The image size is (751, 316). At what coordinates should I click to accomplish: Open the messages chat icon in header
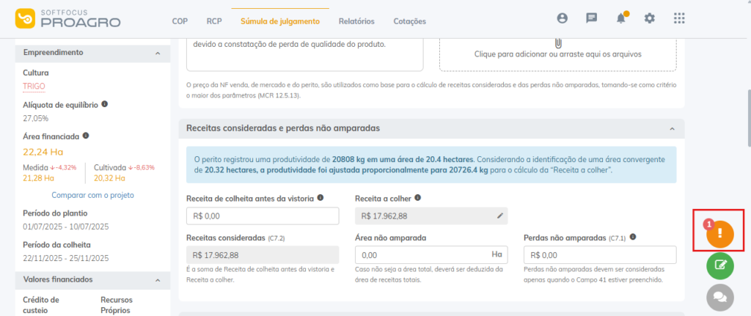tap(592, 18)
